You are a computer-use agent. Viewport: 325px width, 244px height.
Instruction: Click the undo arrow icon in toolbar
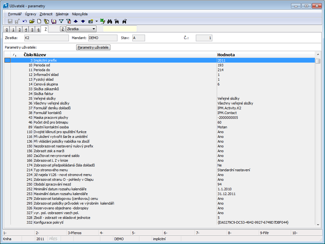tap(25, 21)
